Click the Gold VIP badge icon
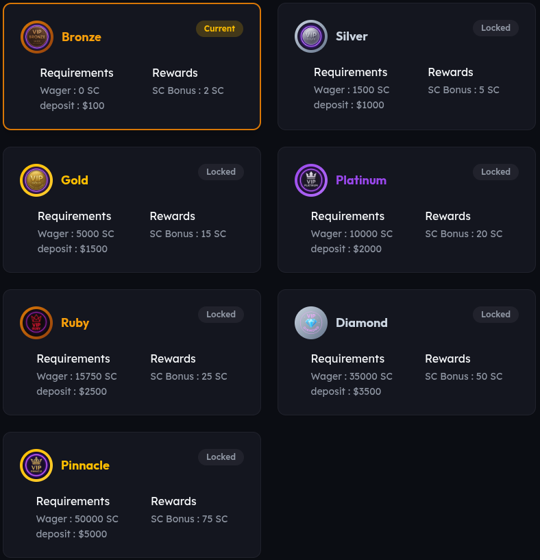Image resolution: width=540 pixels, height=560 pixels. coord(36,180)
